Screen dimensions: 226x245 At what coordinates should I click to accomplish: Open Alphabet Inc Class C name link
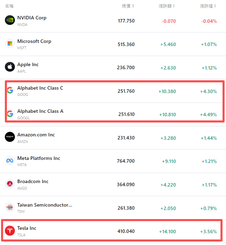point(40,88)
